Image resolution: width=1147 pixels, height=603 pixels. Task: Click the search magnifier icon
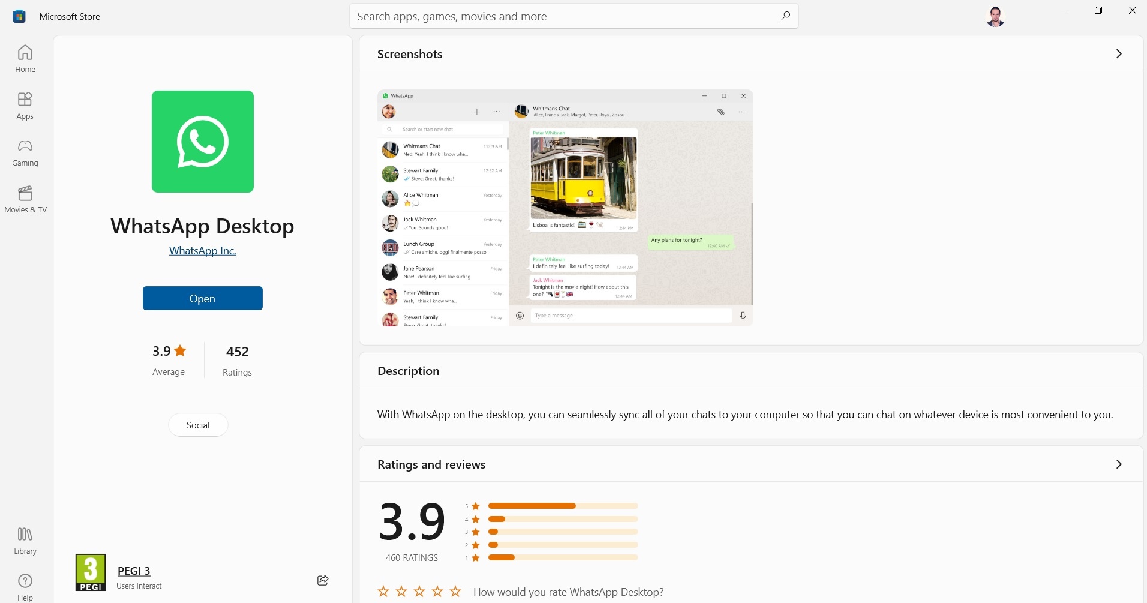(785, 16)
